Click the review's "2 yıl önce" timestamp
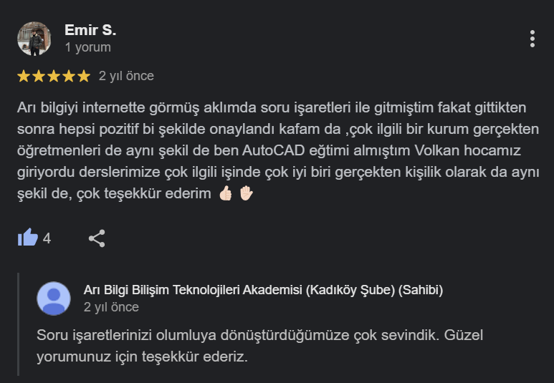This screenshot has height=383, width=554. [126, 76]
